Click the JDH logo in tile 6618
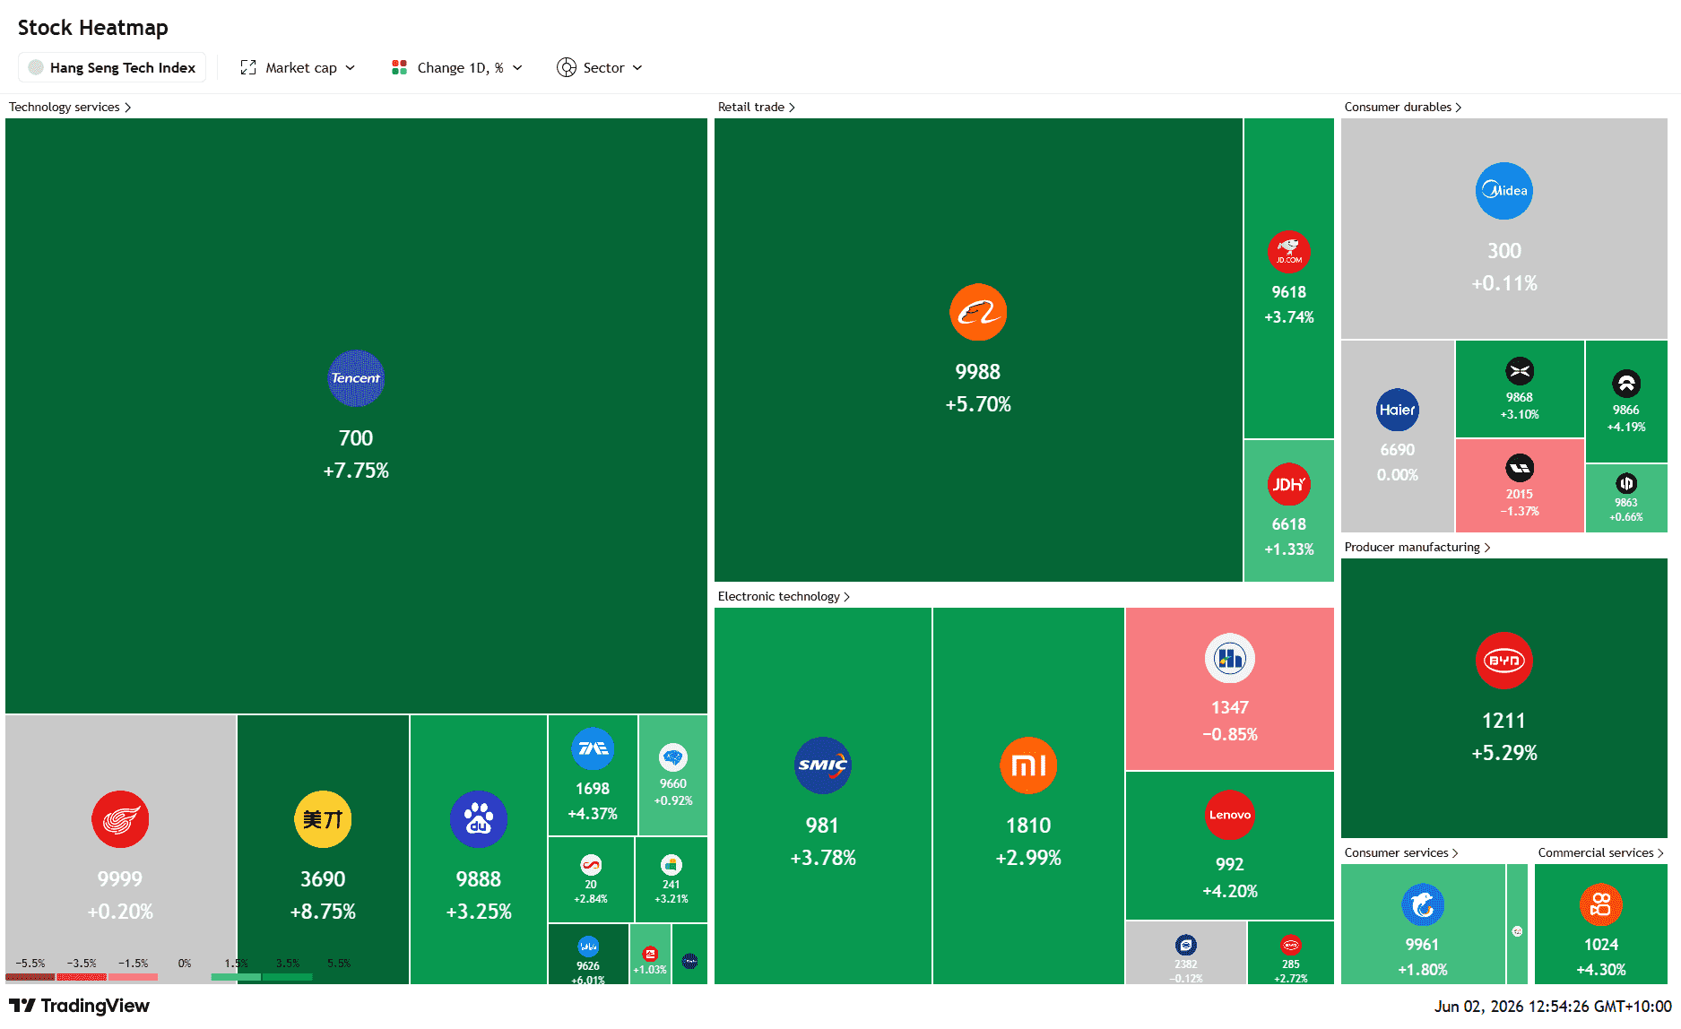The height and width of the screenshot is (1029, 1681). (x=1289, y=484)
